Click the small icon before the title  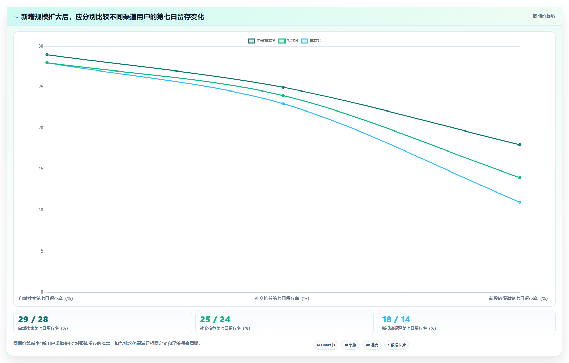click(x=16, y=17)
